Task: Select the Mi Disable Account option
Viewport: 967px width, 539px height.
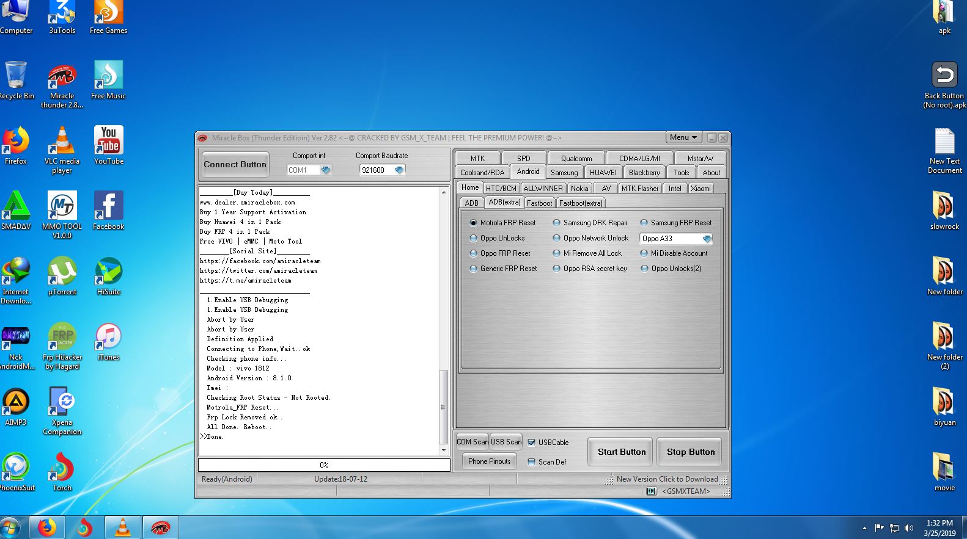Action: [x=674, y=253]
